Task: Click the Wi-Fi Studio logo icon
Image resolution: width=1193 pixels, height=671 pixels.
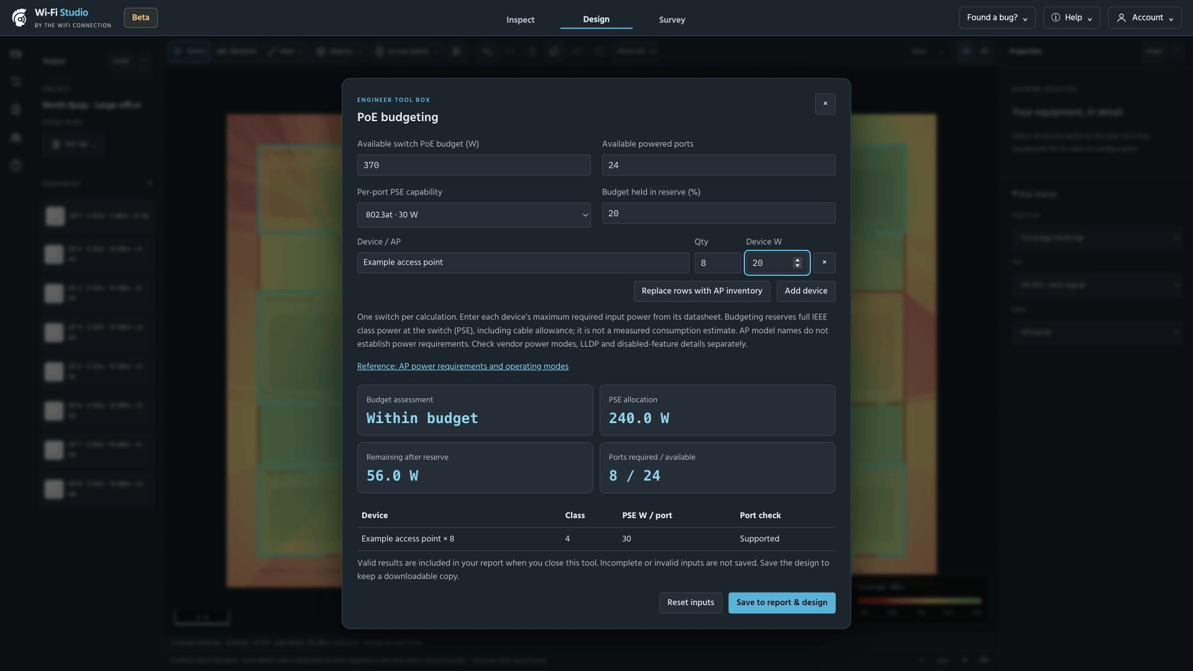Action: coord(19,17)
